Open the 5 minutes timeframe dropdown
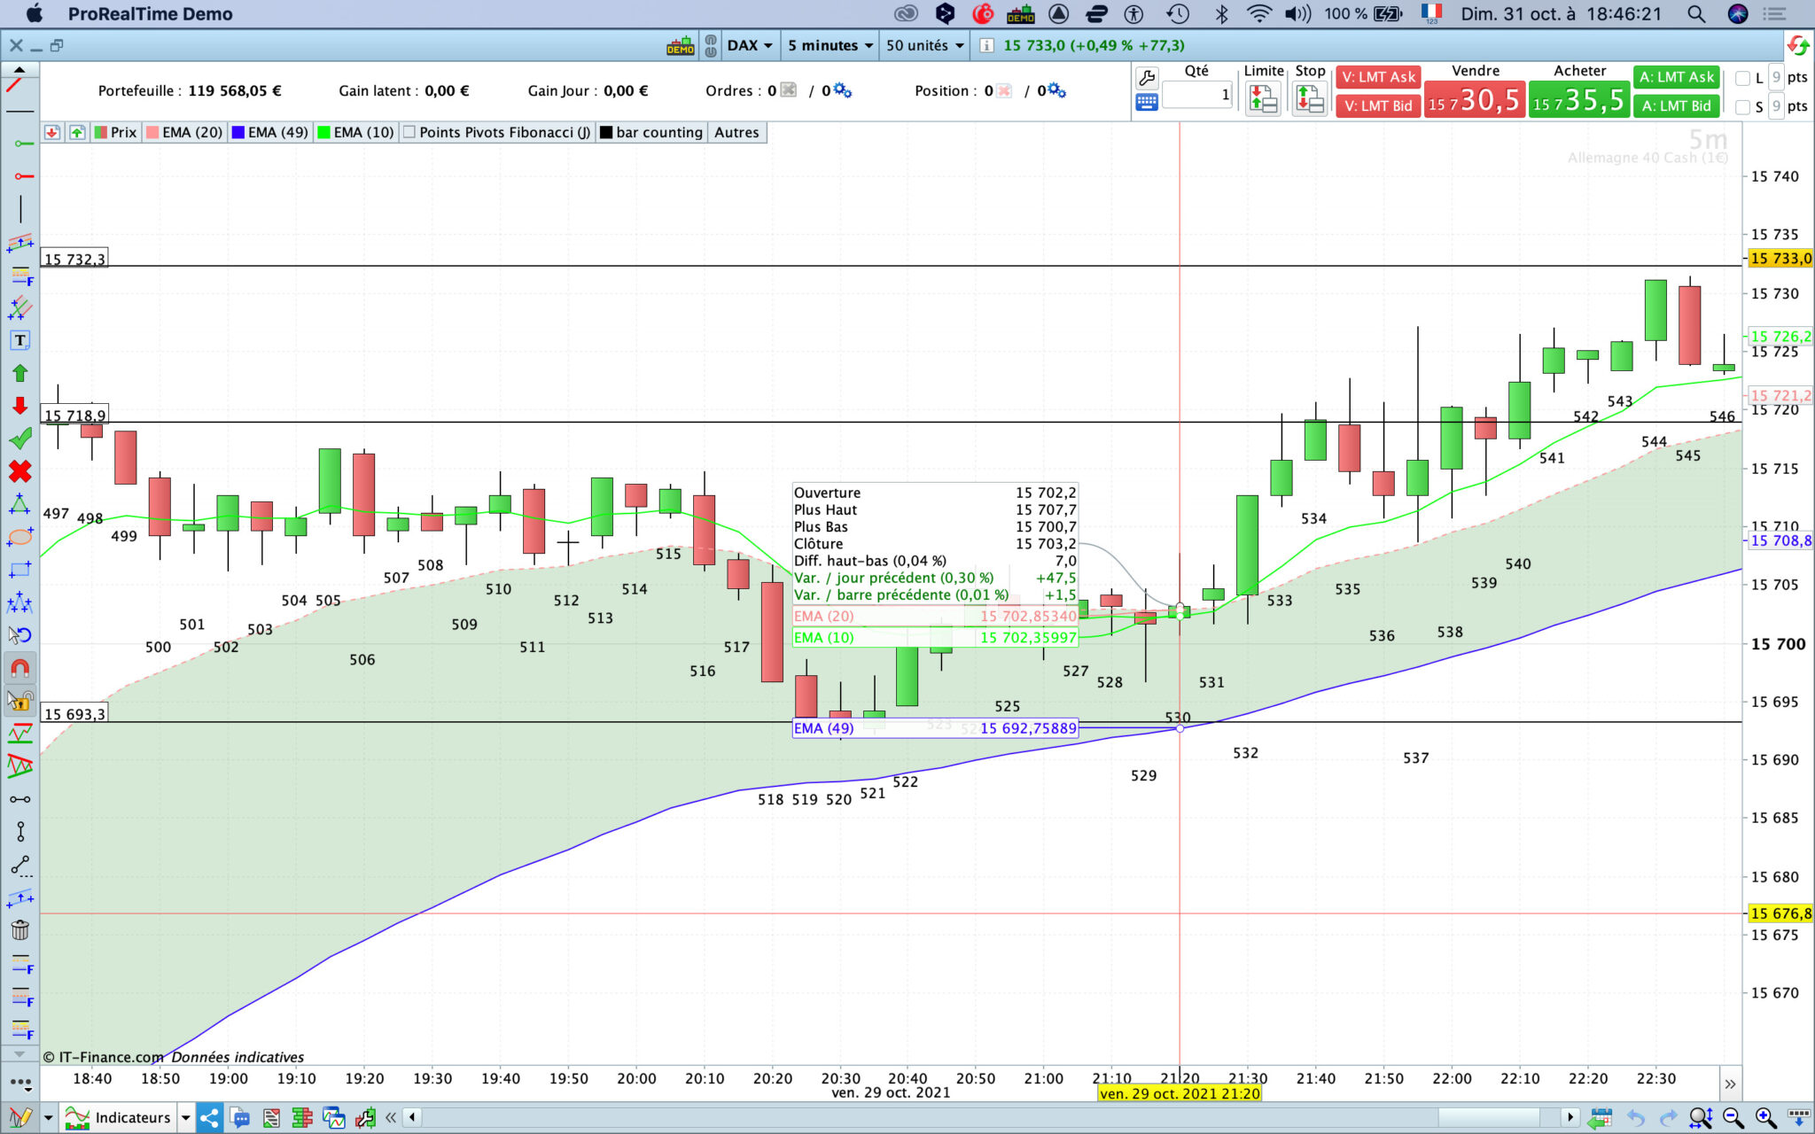Screen dimensions: 1815x1134 (830, 45)
